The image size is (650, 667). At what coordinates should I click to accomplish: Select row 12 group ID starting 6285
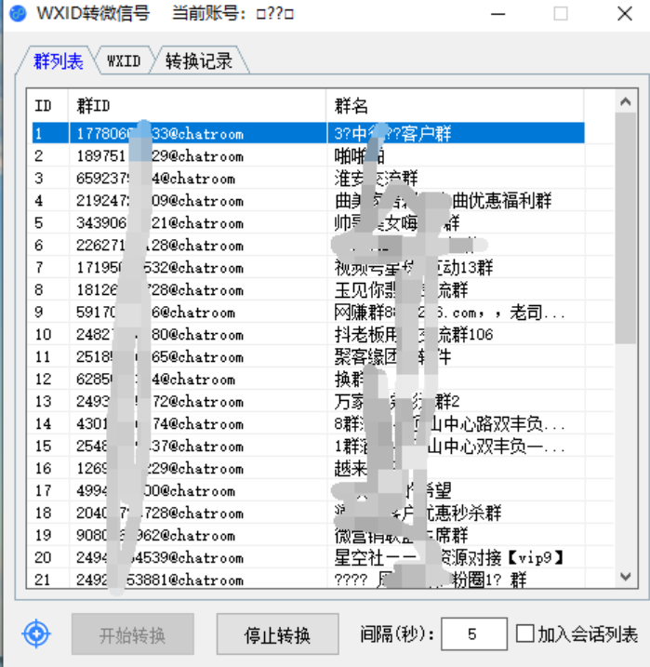308,379
